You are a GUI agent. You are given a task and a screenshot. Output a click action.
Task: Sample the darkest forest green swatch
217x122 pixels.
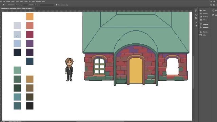(x=17, y=88)
